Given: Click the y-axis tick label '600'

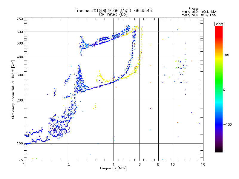Looking at the screenshot, I should tap(20, 32).
